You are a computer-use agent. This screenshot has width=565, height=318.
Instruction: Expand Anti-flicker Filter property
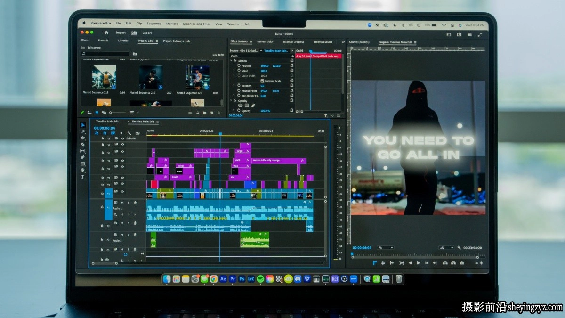(x=234, y=96)
